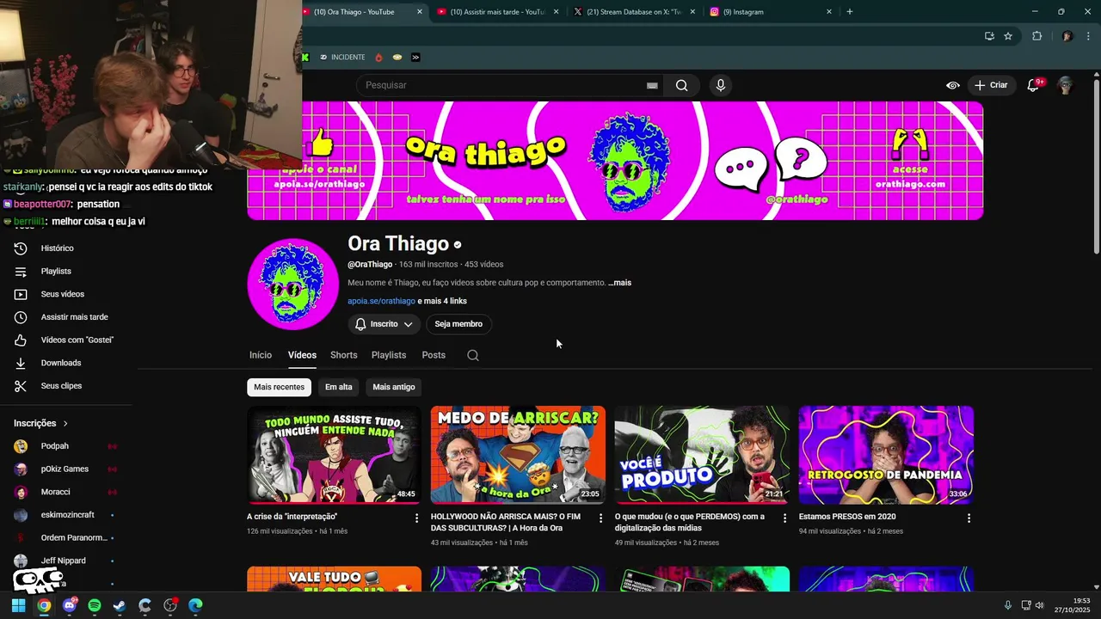Open Steam from taskbar
Screen dimensions: 1101x619
pos(120,605)
